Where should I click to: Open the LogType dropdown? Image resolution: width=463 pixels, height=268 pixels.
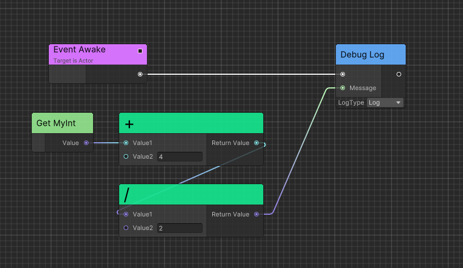(x=385, y=103)
